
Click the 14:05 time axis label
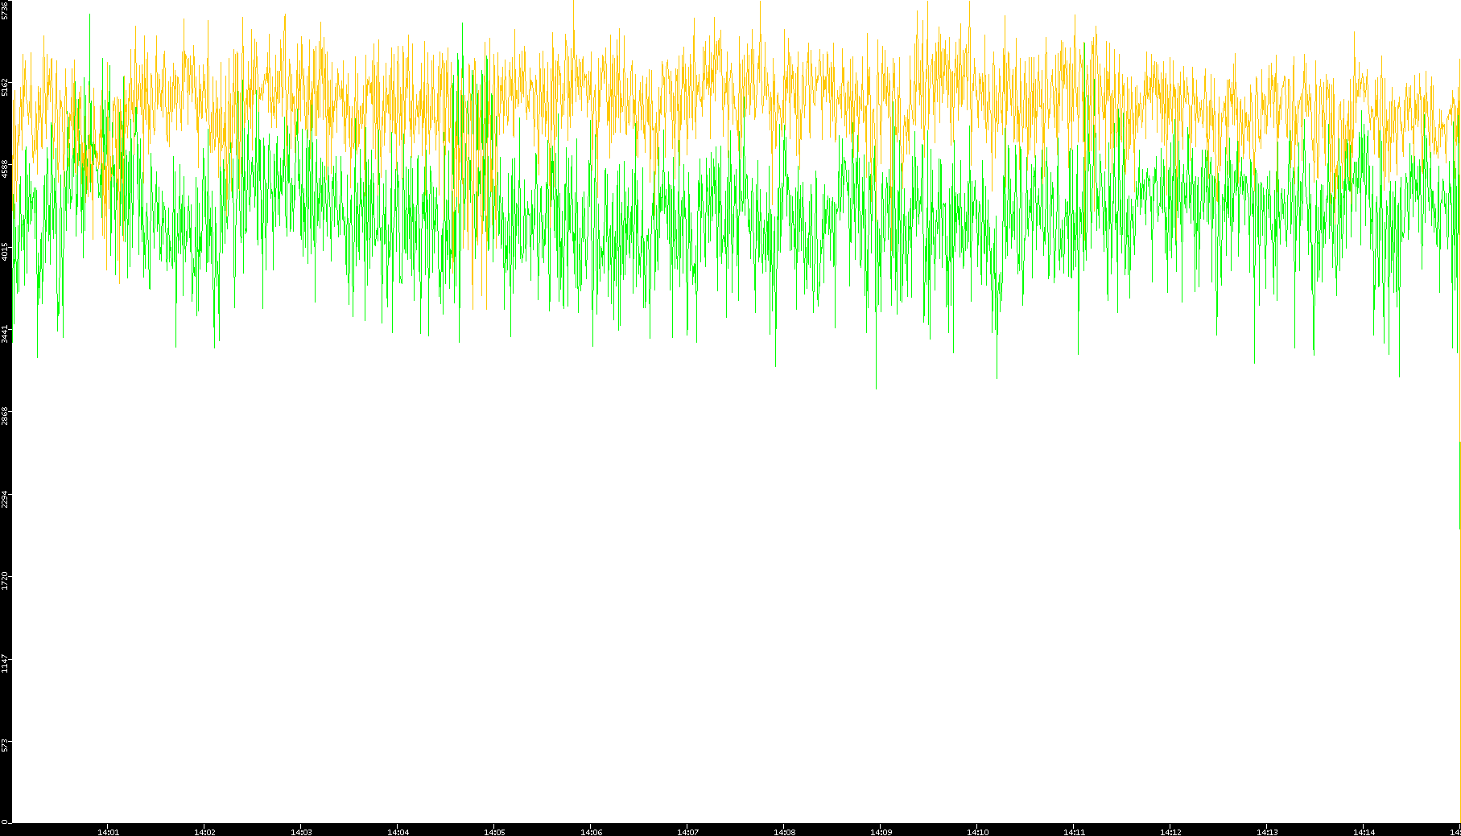pyautogui.click(x=494, y=831)
